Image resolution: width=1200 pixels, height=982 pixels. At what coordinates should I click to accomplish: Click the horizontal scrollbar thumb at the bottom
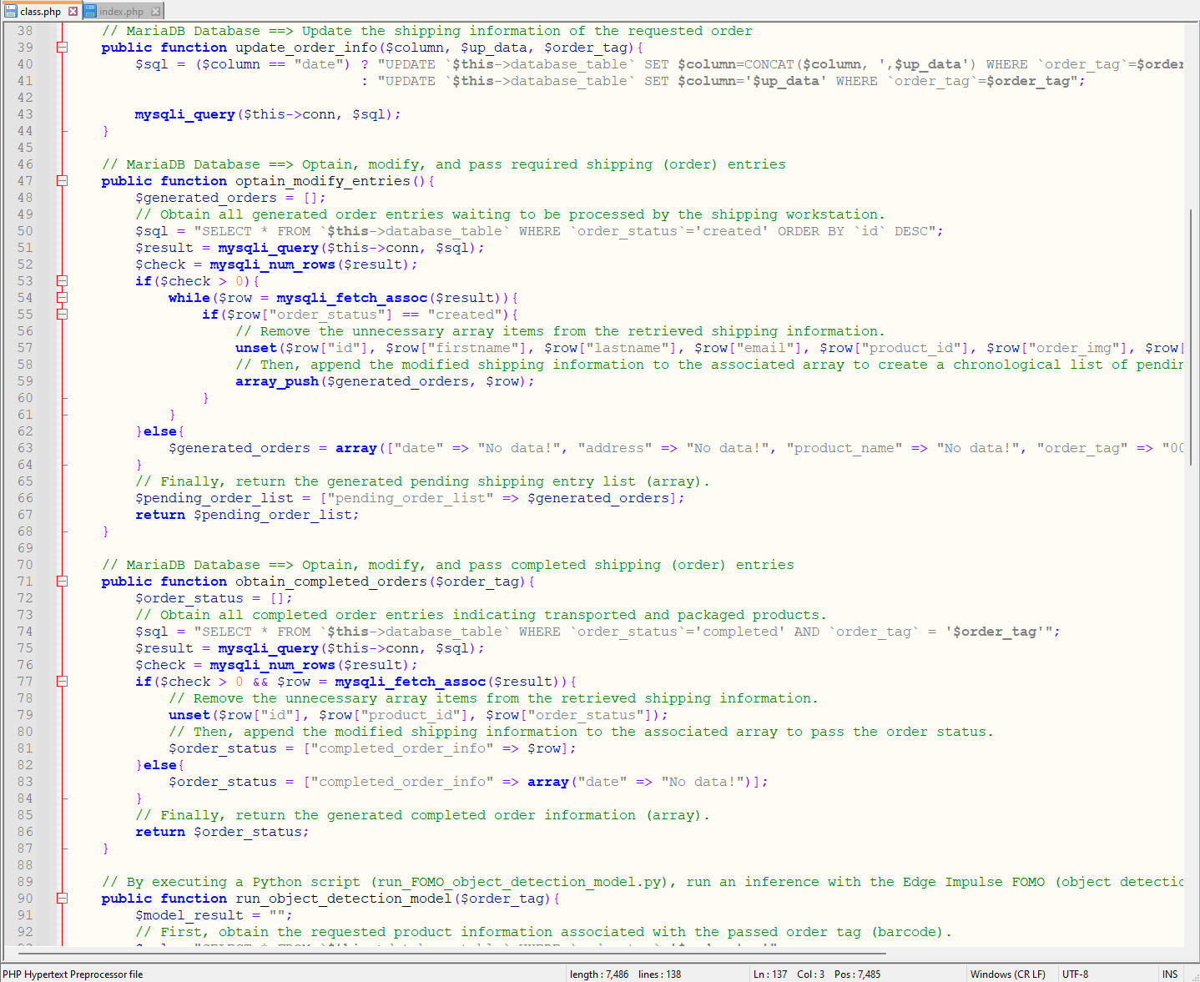click(451, 953)
